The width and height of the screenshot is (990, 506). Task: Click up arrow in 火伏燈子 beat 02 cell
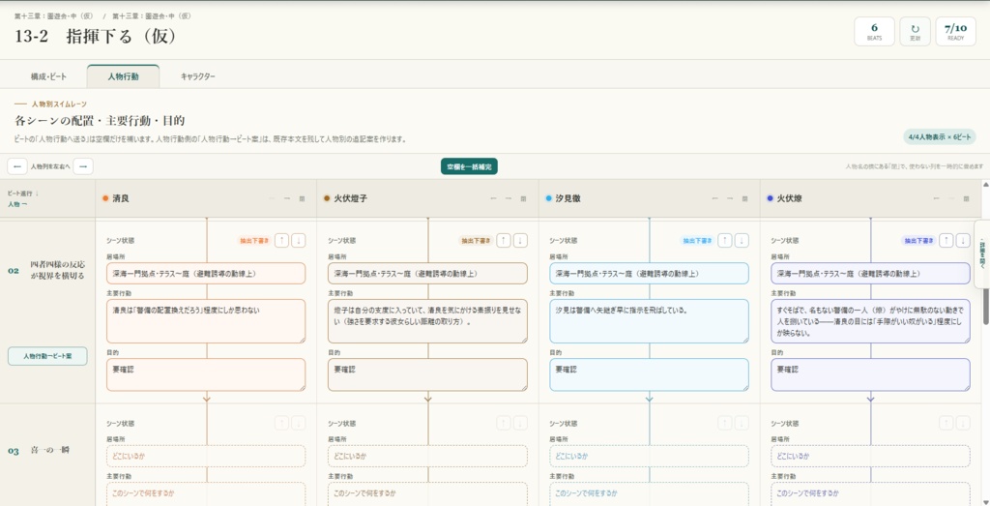click(x=503, y=241)
